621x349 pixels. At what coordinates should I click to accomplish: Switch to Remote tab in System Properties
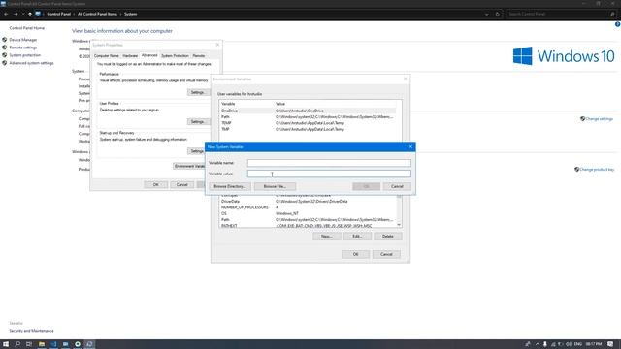tap(199, 56)
